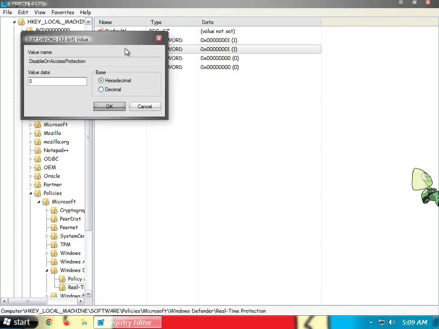Click the Policy Manager folder icon
The height and width of the screenshot is (329, 439).
point(63,279)
